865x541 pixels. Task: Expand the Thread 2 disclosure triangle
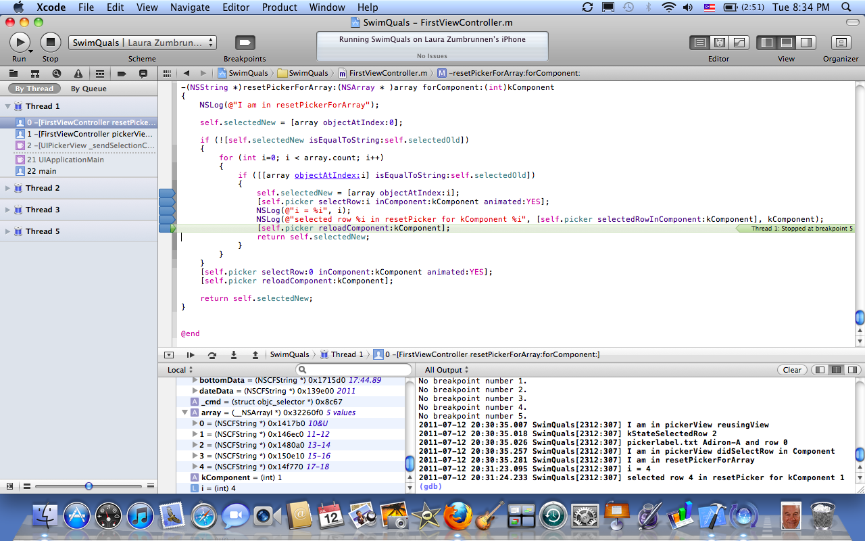8,188
